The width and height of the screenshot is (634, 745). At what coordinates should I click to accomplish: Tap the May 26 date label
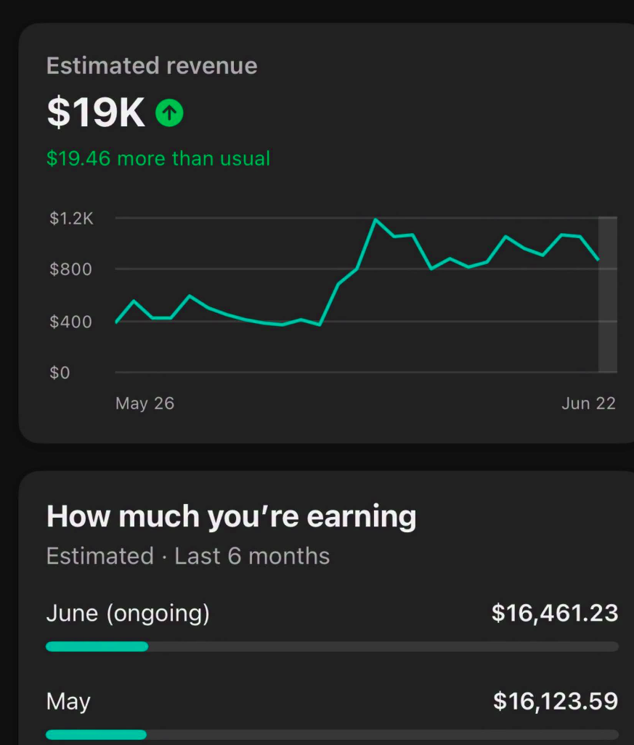145,404
